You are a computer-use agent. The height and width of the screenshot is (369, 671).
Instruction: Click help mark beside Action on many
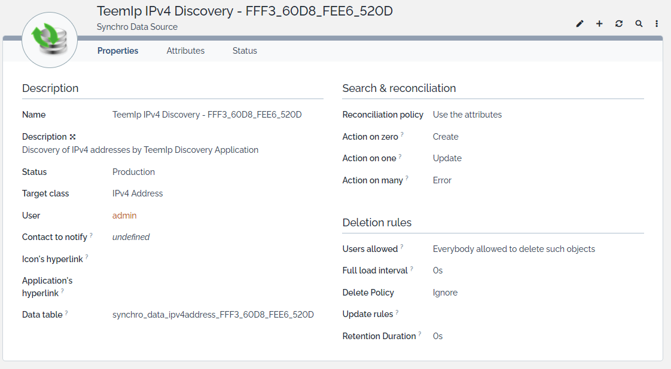click(407, 178)
